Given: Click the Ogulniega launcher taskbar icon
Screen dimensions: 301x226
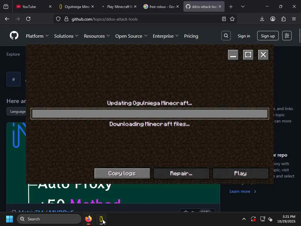Looking at the screenshot, I should click(101, 219).
